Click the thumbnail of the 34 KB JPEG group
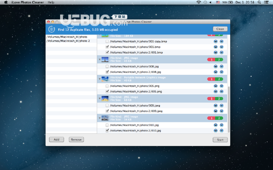The height and width of the screenshot is (170, 273). point(105,118)
